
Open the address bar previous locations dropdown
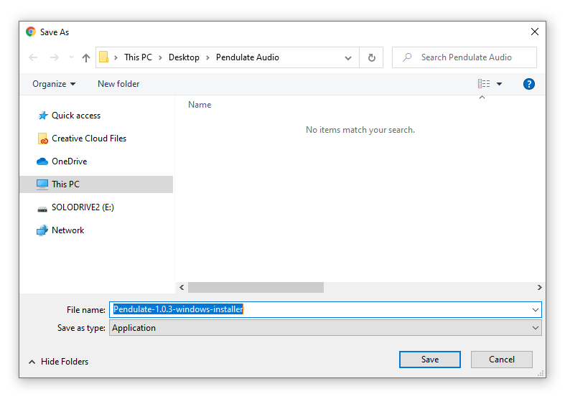point(348,57)
